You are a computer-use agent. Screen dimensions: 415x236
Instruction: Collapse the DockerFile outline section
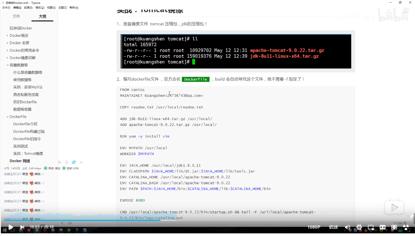[7, 117]
